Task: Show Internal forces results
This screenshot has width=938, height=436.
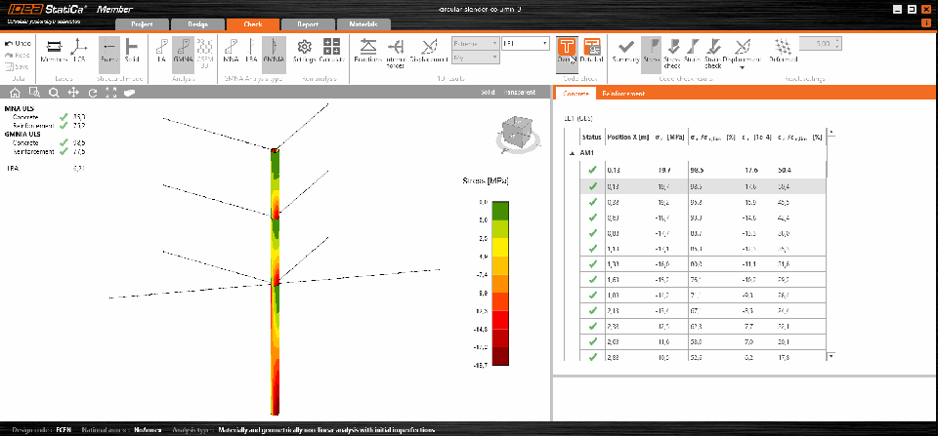Action: [x=396, y=53]
